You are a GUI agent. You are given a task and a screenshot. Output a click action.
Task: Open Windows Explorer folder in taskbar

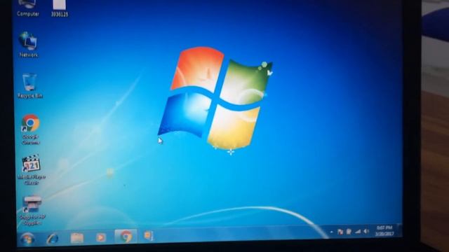tap(76, 238)
